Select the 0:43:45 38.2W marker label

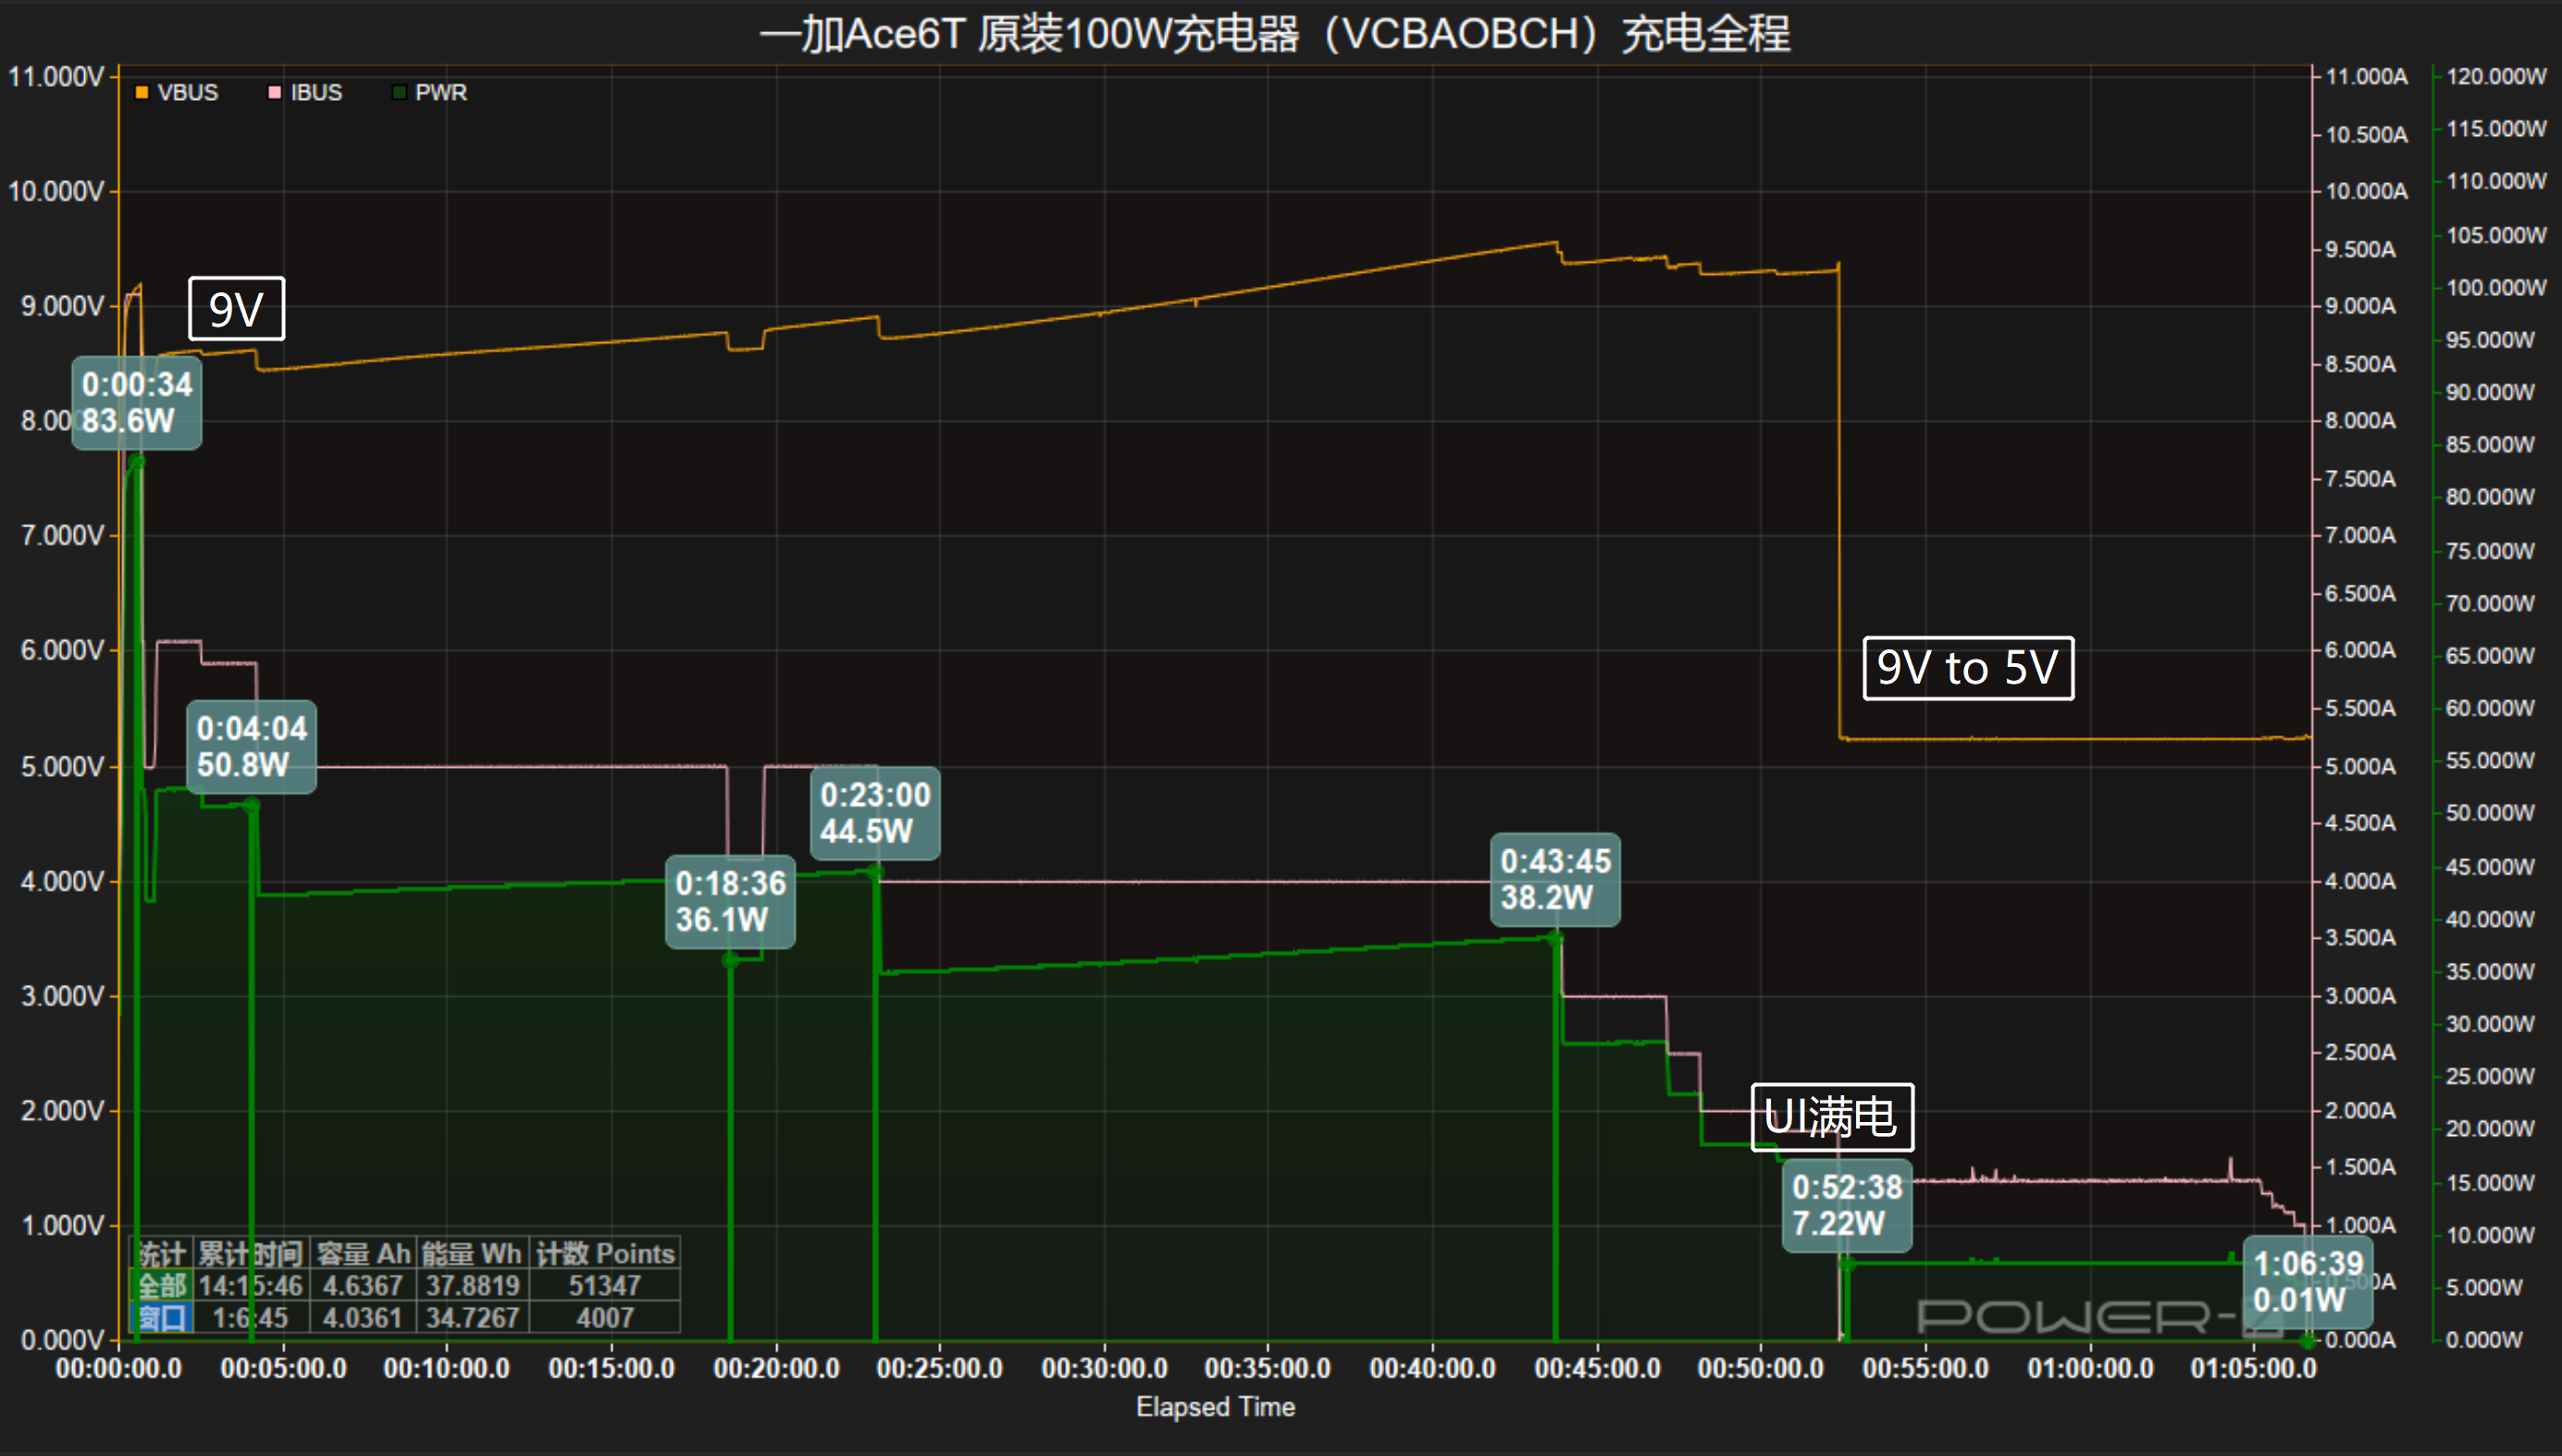pyautogui.click(x=1554, y=879)
